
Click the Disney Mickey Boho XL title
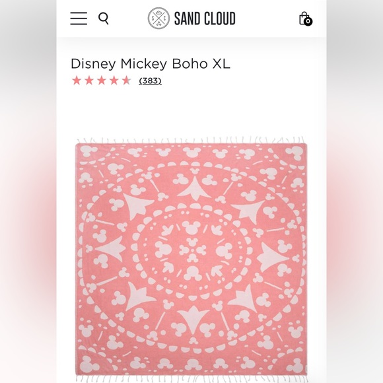[x=151, y=64]
